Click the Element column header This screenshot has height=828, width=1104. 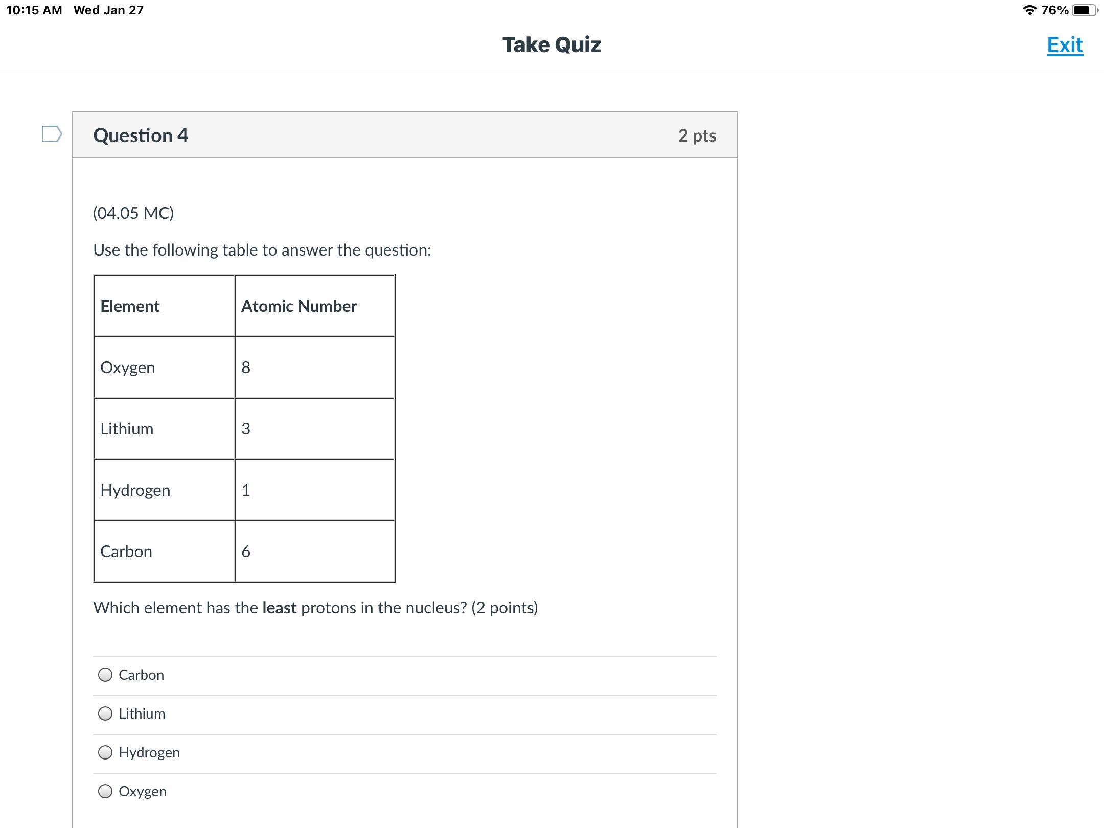point(165,306)
